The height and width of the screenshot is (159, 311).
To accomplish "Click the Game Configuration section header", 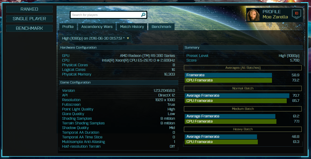I will point(119,82).
